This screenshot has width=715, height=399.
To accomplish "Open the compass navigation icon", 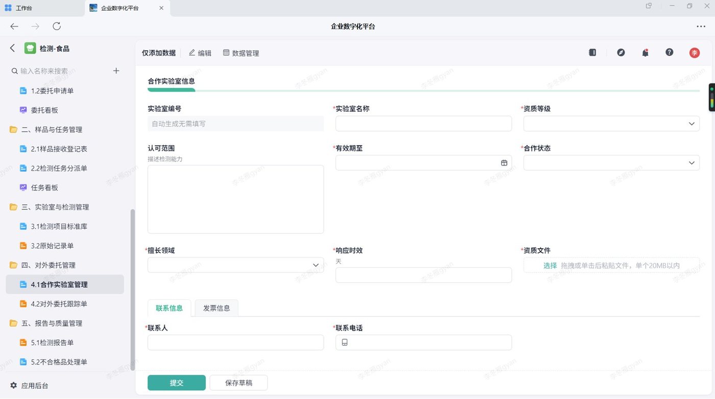I will 621,53.
